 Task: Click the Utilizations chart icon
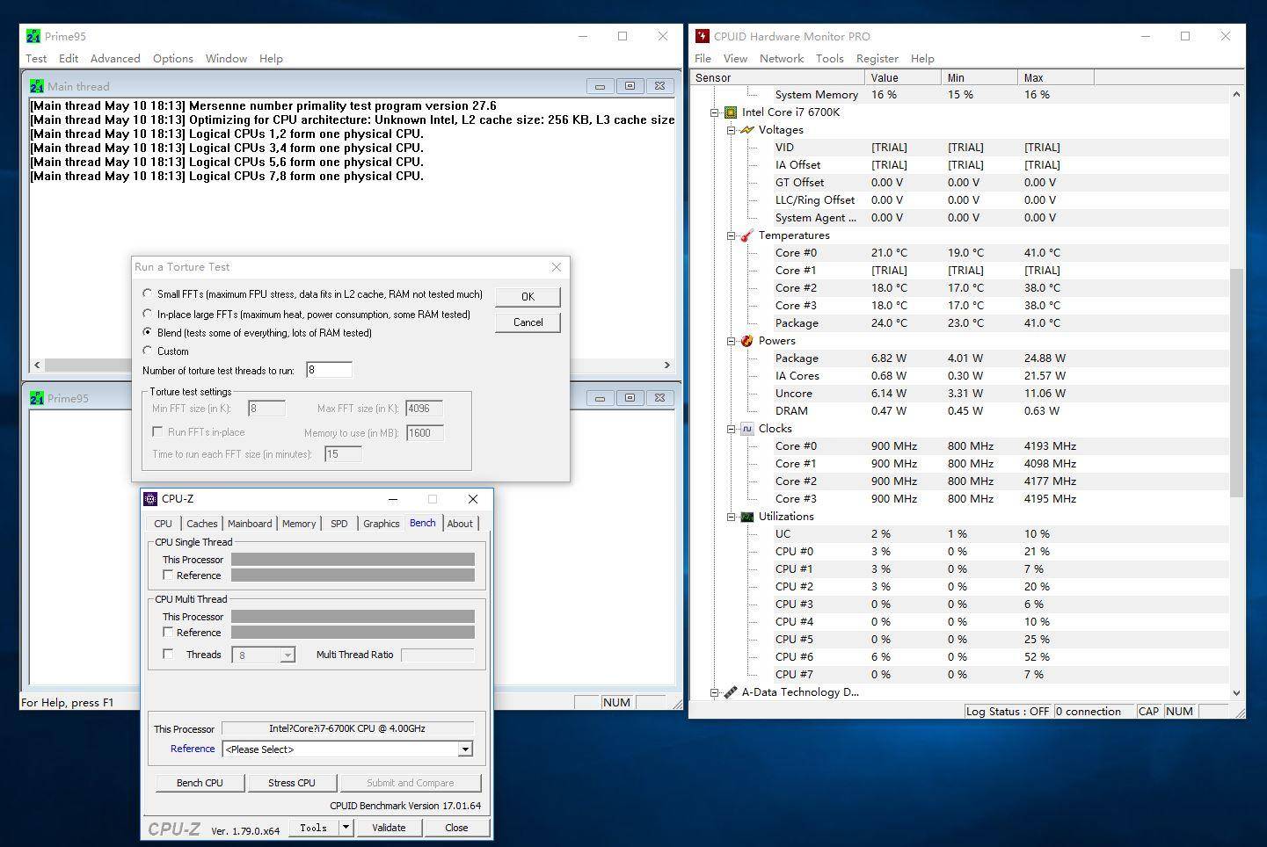point(746,517)
